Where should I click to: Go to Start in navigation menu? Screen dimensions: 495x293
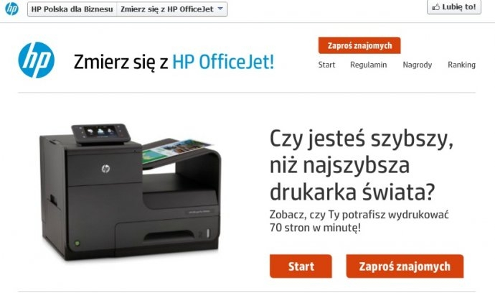tap(326, 65)
